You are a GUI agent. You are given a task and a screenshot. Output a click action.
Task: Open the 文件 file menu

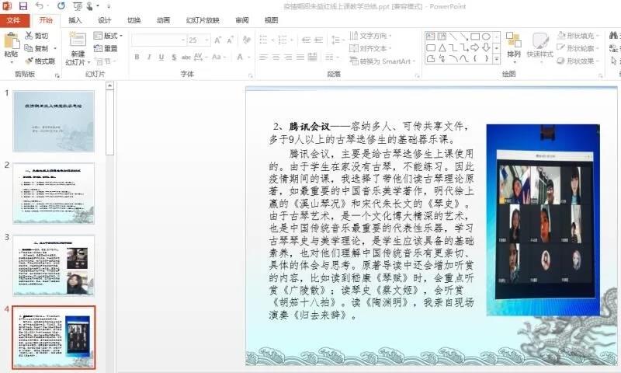(13, 20)
